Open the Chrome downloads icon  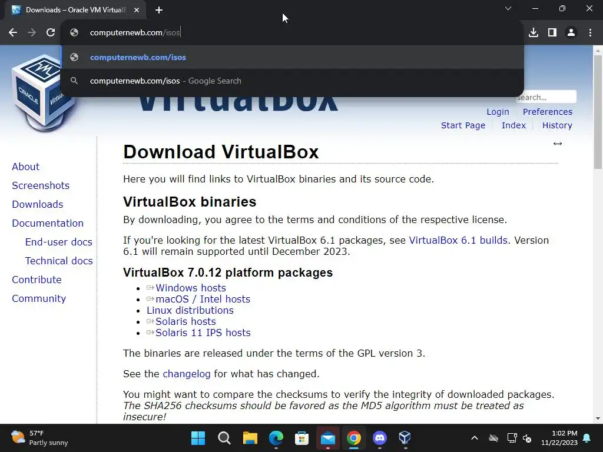point(534,33)
